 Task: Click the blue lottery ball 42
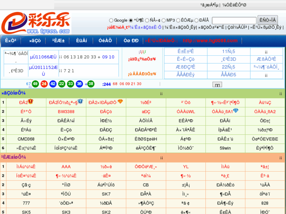53,84
